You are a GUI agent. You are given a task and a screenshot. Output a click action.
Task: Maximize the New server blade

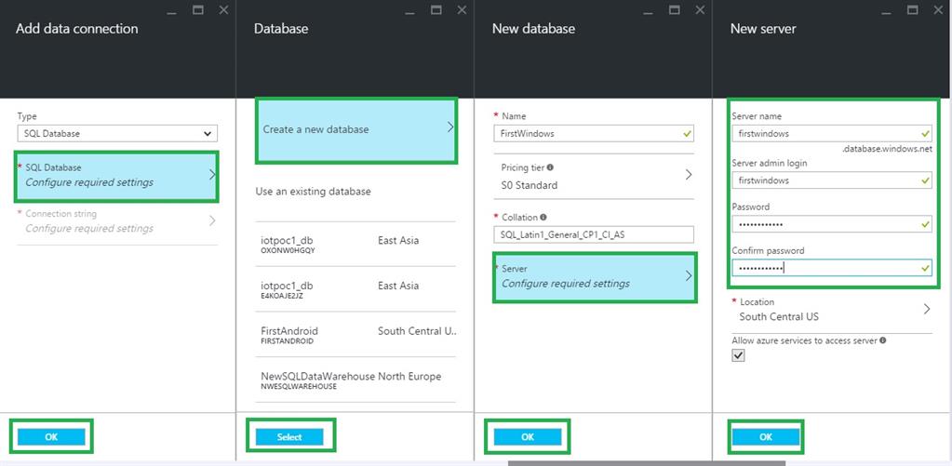pos(912,9)
